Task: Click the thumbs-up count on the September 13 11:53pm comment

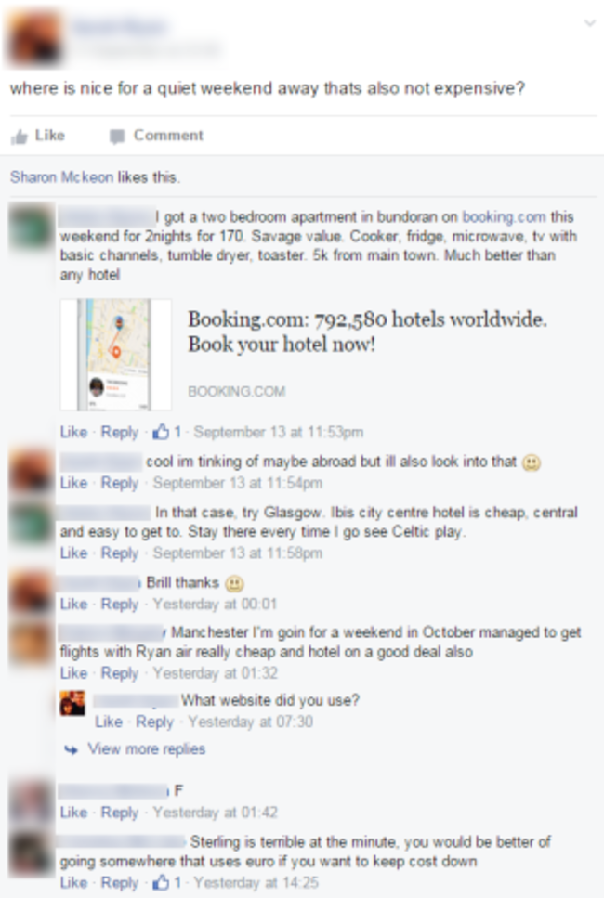Action: [166, 432]
